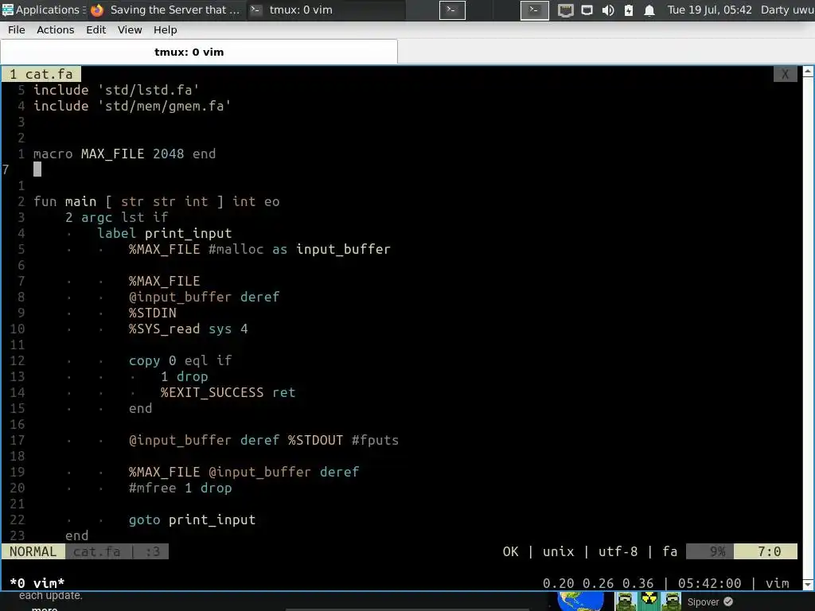Click the second network interface tray icon
Viewport: 815px width, 611px height.
[x=587, y=10]
